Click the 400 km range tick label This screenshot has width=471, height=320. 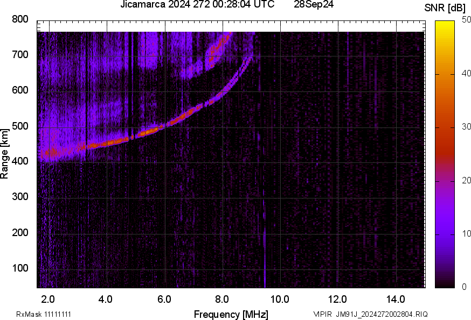pos(20,162)
